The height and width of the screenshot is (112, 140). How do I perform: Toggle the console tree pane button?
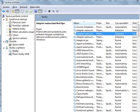17,11
